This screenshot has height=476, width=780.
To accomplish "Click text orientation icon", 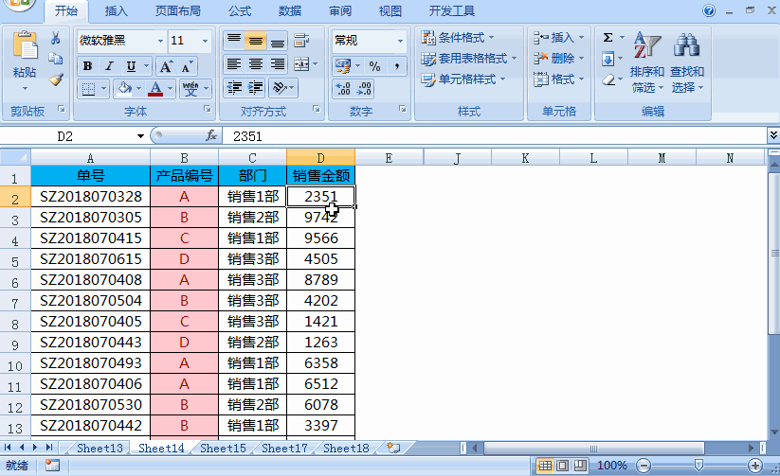I will point(280,88).
